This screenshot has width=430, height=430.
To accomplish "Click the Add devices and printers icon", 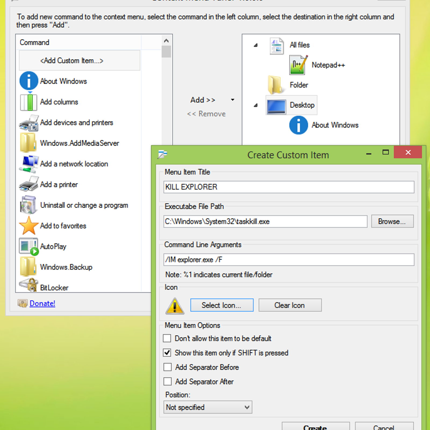I will point(29,123).
